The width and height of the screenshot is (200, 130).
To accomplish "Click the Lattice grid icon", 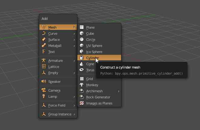I will click(x=44, y=67).
